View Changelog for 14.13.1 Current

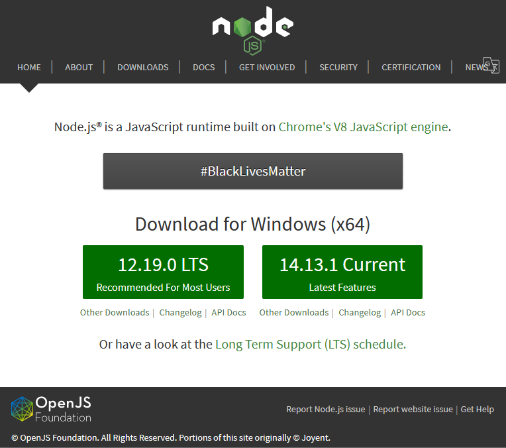click(x=360, y=312)
